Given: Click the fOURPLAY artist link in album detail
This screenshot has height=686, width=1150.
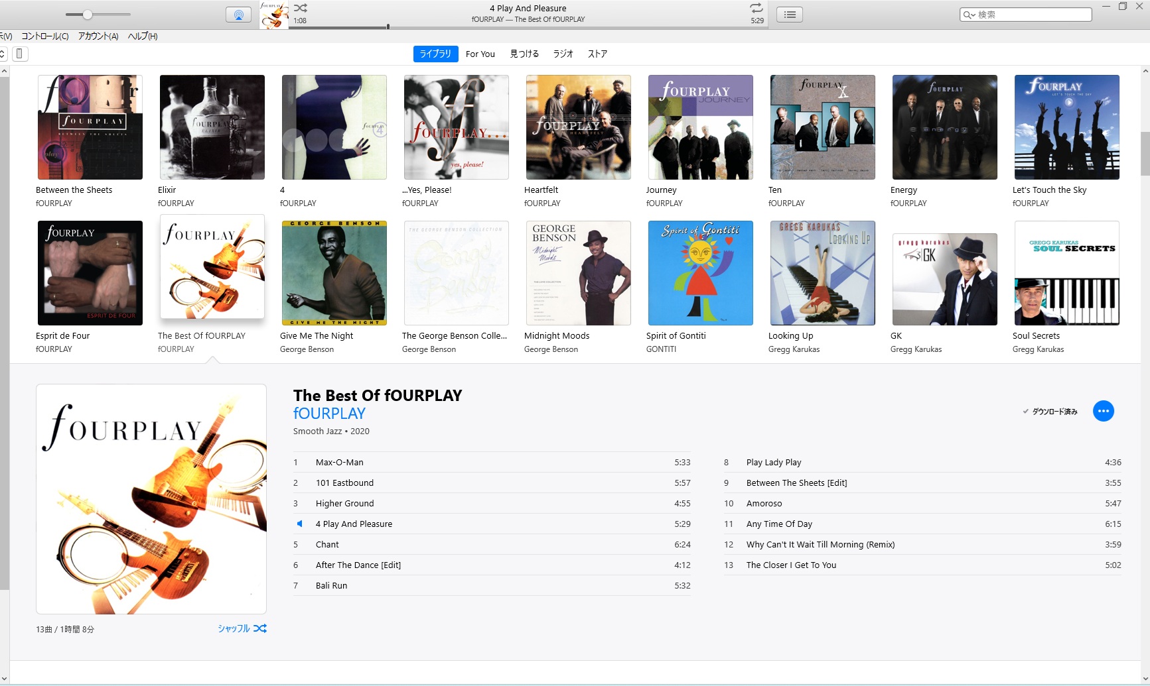Looking at the screenshot, I should coord(329,414).
